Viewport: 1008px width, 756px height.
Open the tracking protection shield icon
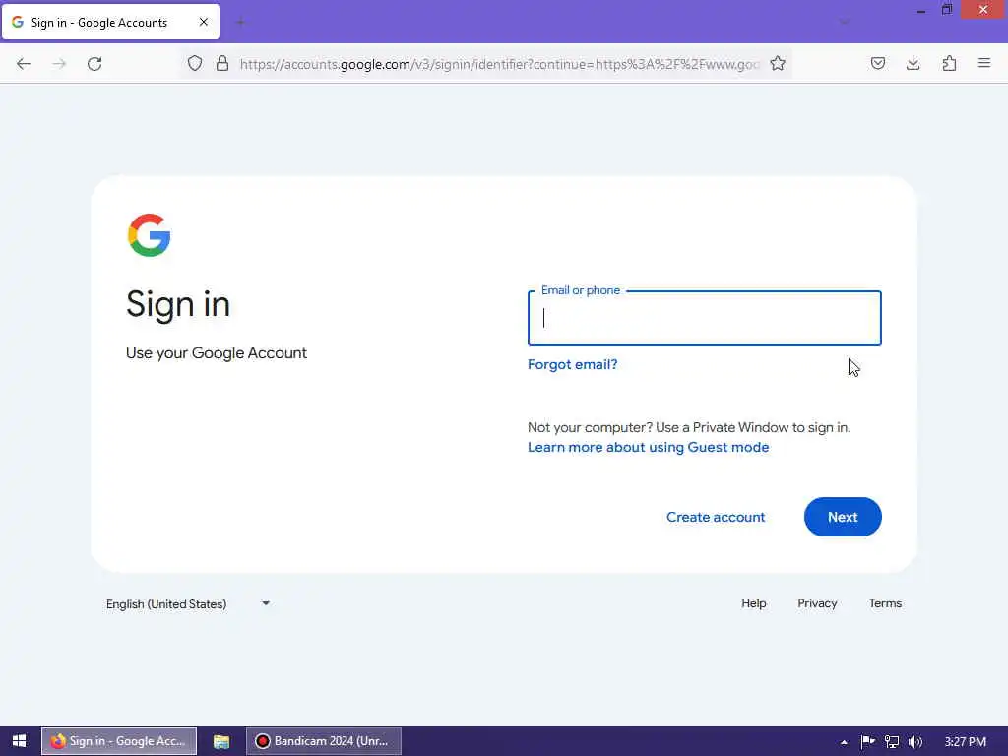[x=195, y=63]
